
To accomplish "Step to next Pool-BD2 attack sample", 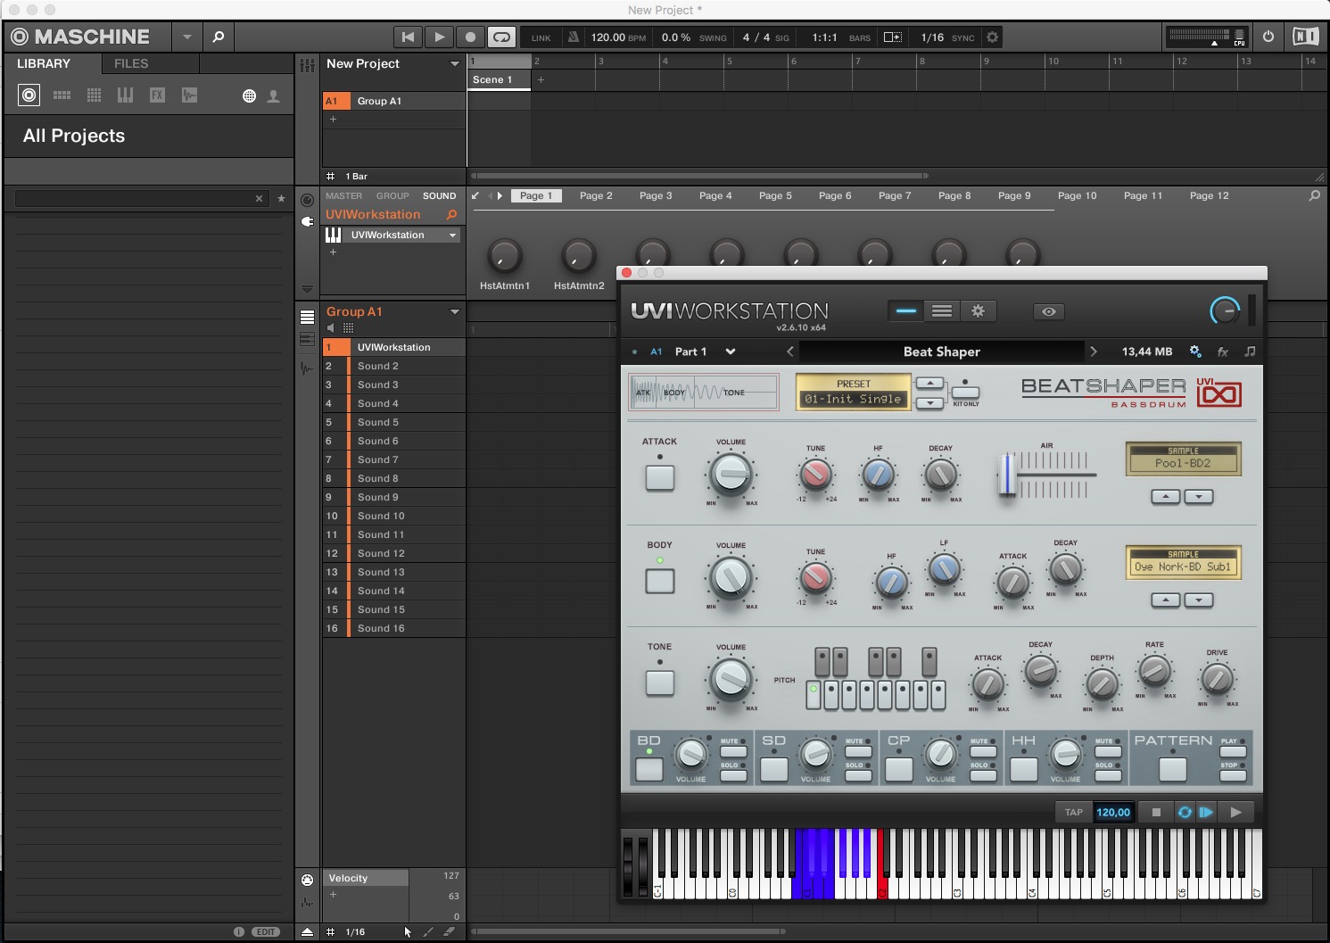I will click(x=1199, y=496).
